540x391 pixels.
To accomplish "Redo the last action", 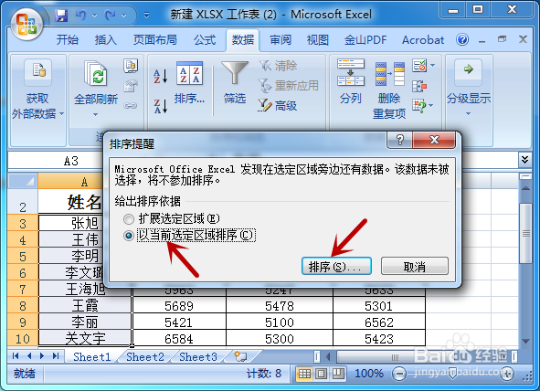I will (111, 16).
